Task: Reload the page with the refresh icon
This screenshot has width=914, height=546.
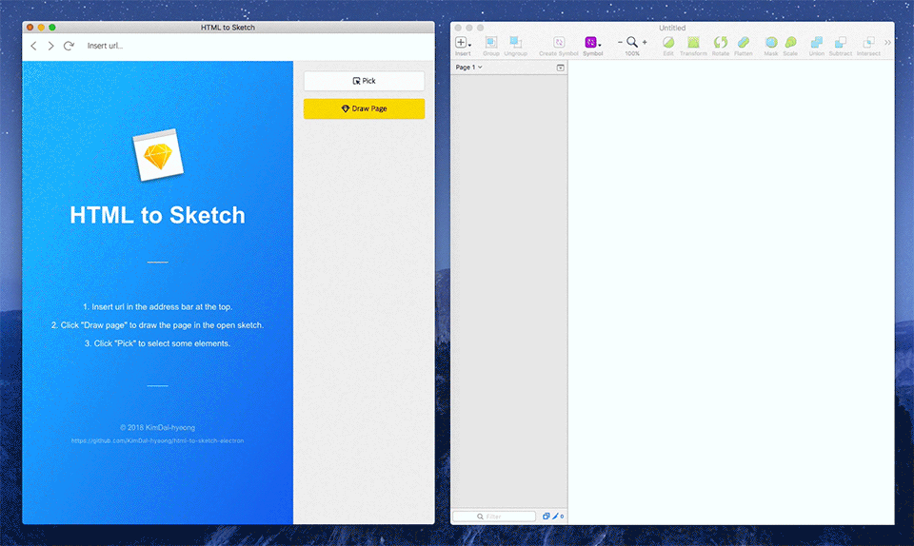Action: pyautogui.click(x=69, y=46)
